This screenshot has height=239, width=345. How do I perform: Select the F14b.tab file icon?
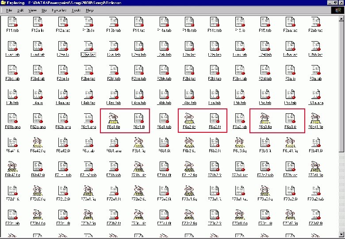point(189,22)
